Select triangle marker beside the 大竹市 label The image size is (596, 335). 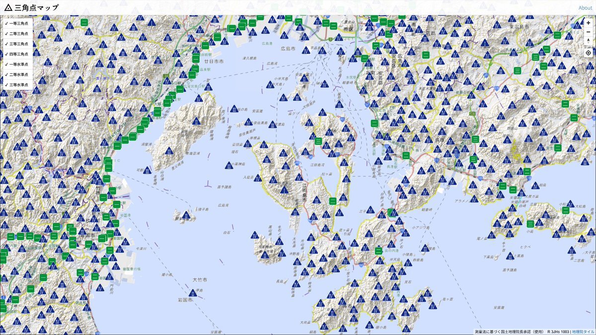pyautogui.click(x=193, y=293)
